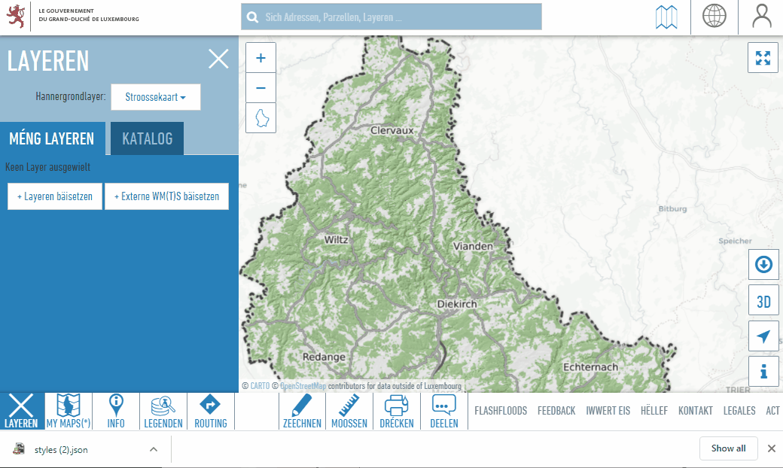Select the Méng Layeren tab

click(52, 139)
